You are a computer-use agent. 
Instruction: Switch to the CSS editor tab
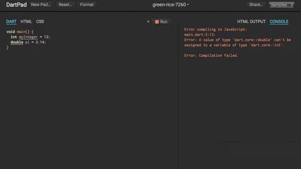pos(40,22)
